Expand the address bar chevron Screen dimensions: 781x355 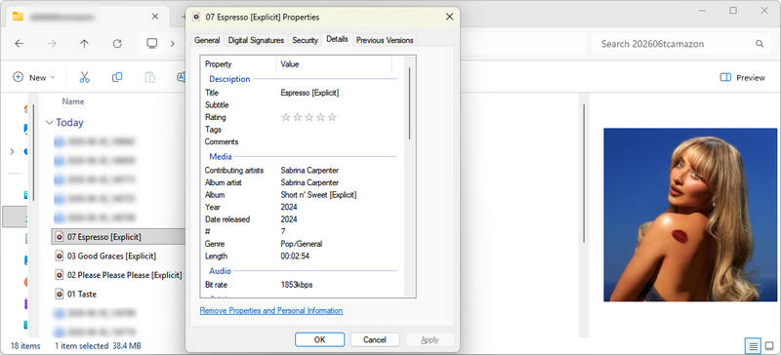coord(173,44)
